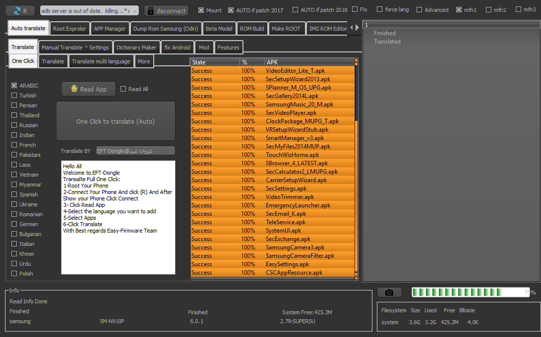Select the Polish language checkbox

pyautogui.click(x=14, y=273)
